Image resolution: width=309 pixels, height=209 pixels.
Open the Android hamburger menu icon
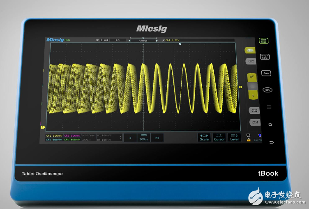point(269,107)
